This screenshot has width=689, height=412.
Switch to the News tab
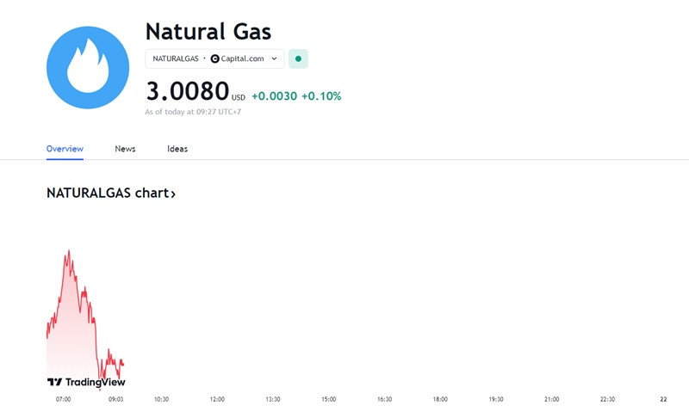coord(125,149)
